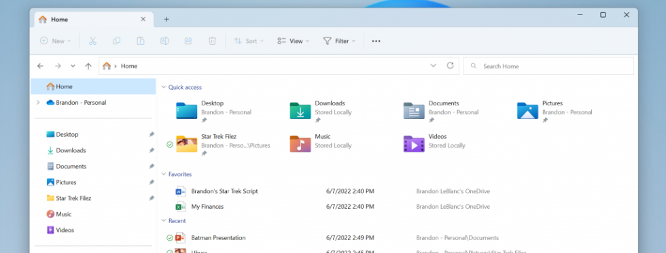
Task: Click the Copy icon in toolbar
Action: coord(116,41)
